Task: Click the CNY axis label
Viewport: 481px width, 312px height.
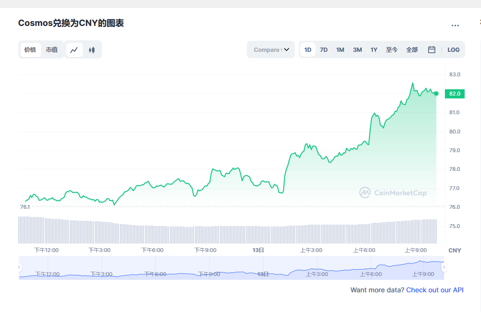Action: click(x=455, y=250)
